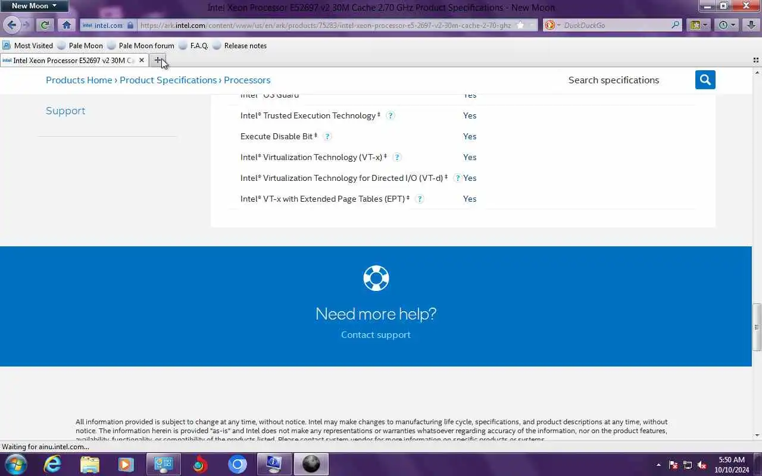Open the Contact support link
The height and width of the screenshot is (476, 762).
coord(376,334)
